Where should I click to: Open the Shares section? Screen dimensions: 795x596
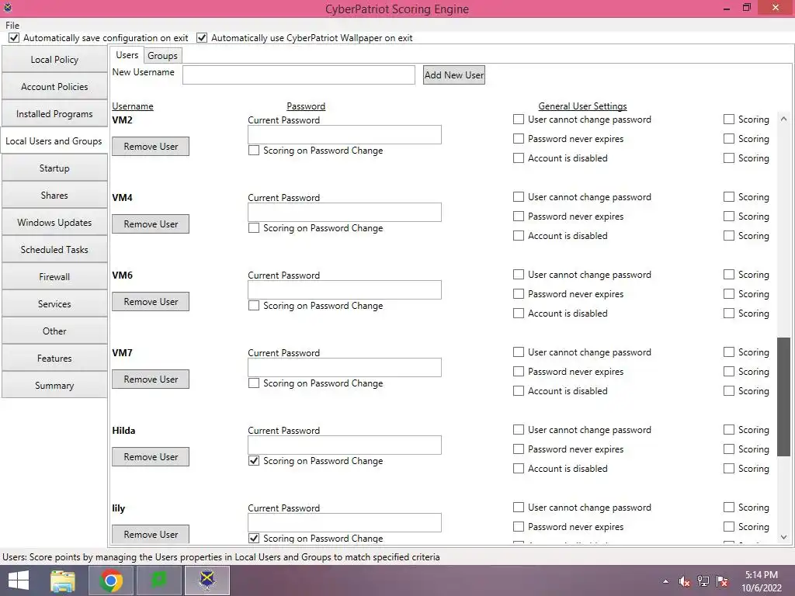(54, 195)
